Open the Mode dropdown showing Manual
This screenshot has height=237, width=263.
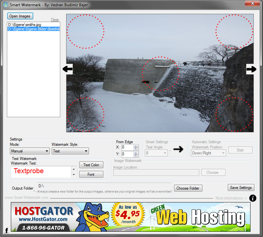pos(30,151)
